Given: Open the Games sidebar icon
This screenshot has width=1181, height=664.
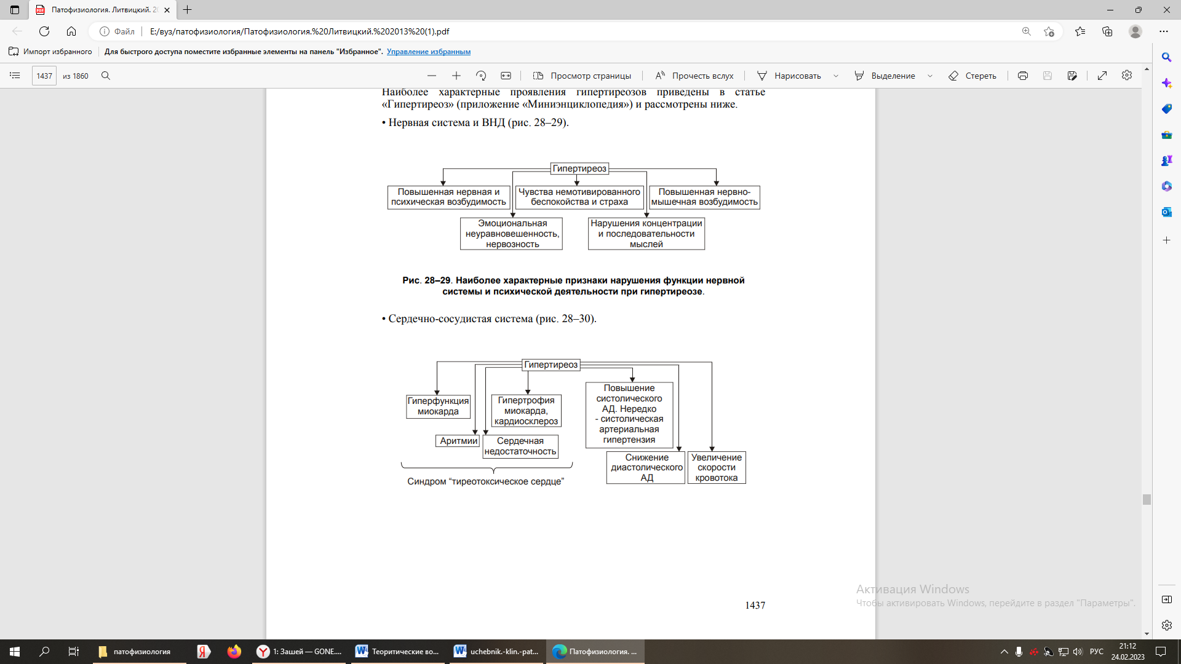Looking at the screenshot, I should [1166, 160].
